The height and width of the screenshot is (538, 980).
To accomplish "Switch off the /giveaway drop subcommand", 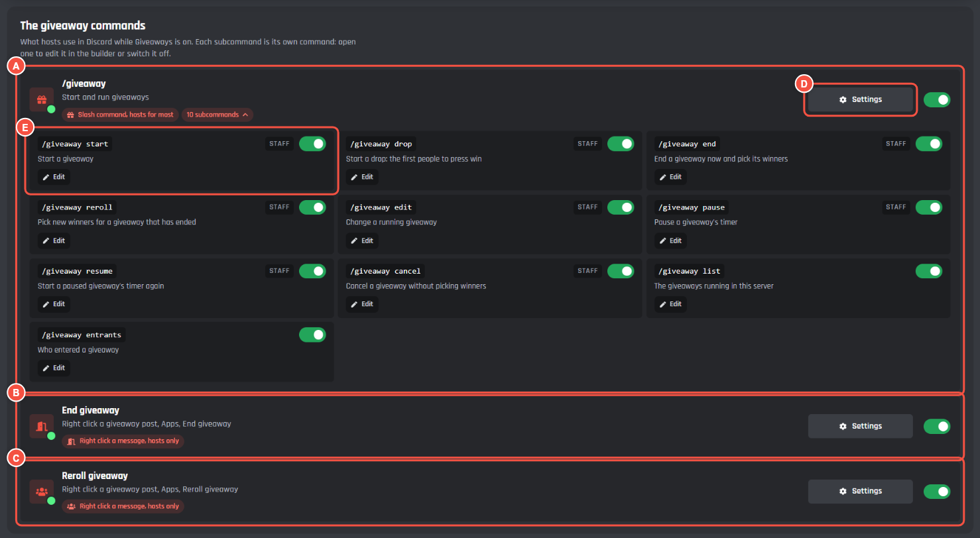I will pos(621,144).
